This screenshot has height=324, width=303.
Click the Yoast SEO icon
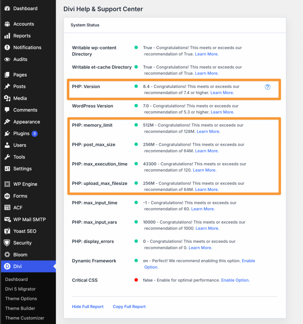[x=7, y=231]
